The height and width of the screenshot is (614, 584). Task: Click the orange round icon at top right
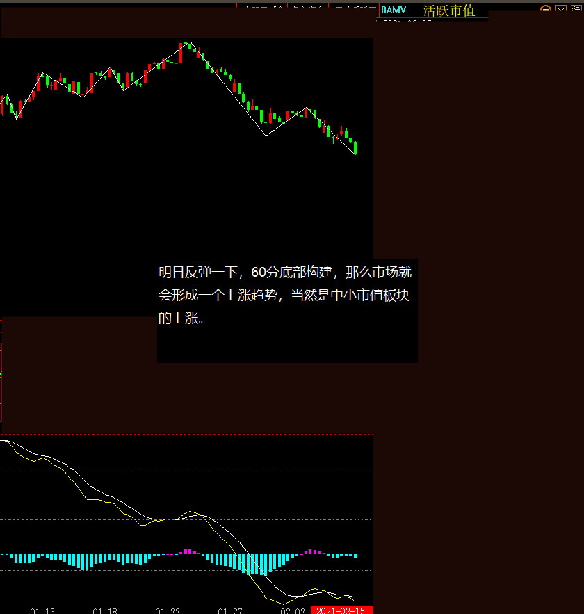pos(546,9)
